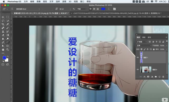The image size is (169, 102).
Task: Select the Gradient tool
Action: [7, 35]
